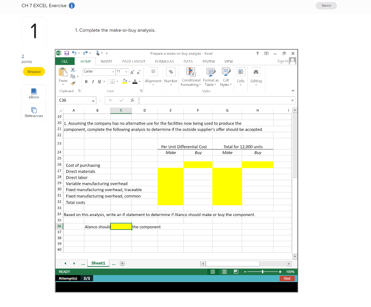Click the Cancel X in formula bar
This screenshot has height=307, width=371.
pos(110,100)
